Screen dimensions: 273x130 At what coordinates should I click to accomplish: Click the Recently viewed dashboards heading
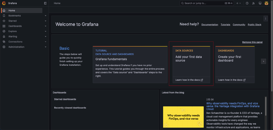70,108
